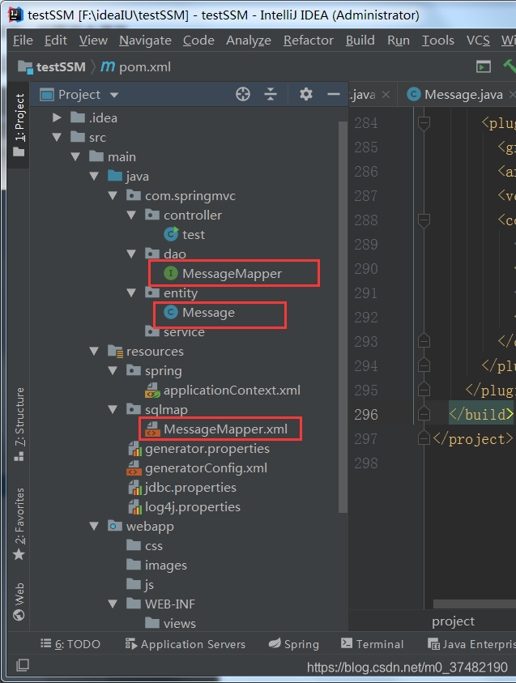Screen dimensions: 516x683
Task: Click the MessageMapper.xml file icon
Action: tap(152, 429)
